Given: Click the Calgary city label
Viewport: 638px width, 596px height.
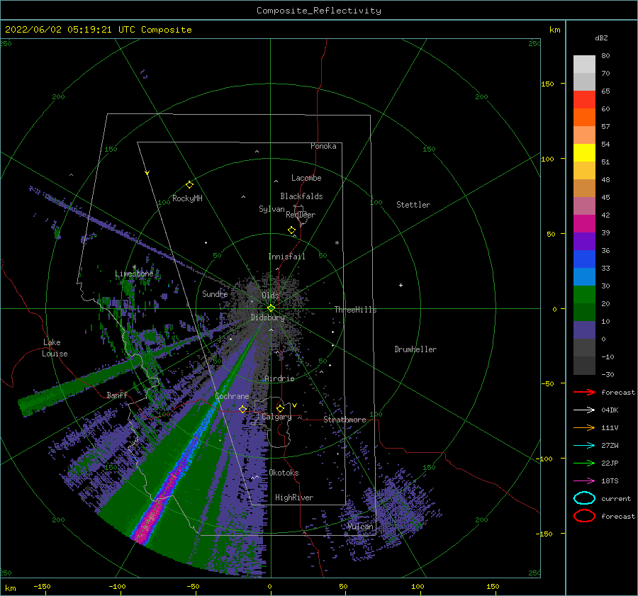Looking at the screenshot, I should coord(276,417).
